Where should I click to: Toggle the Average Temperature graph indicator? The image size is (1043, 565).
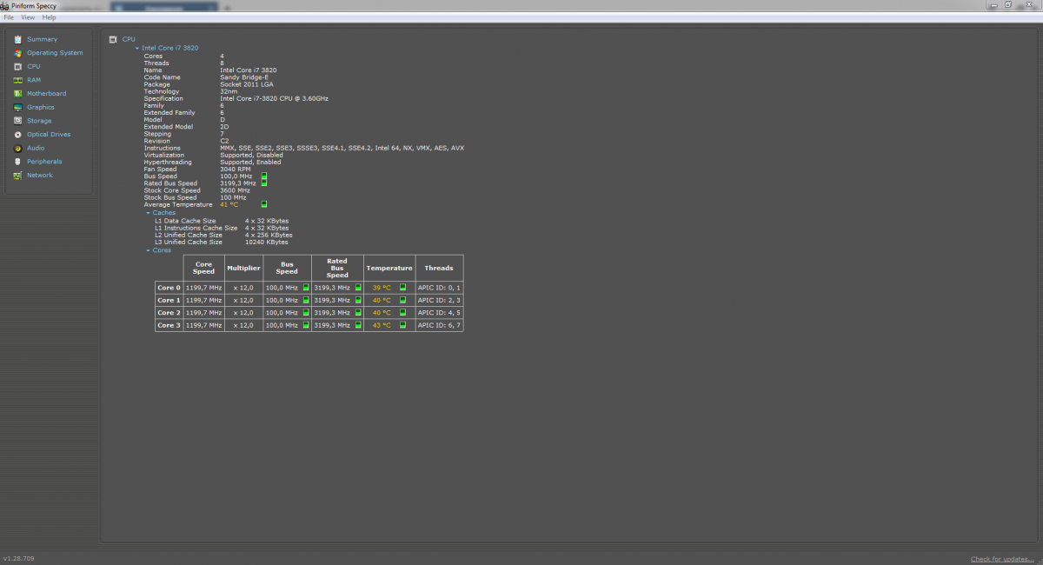coord(264,205)
